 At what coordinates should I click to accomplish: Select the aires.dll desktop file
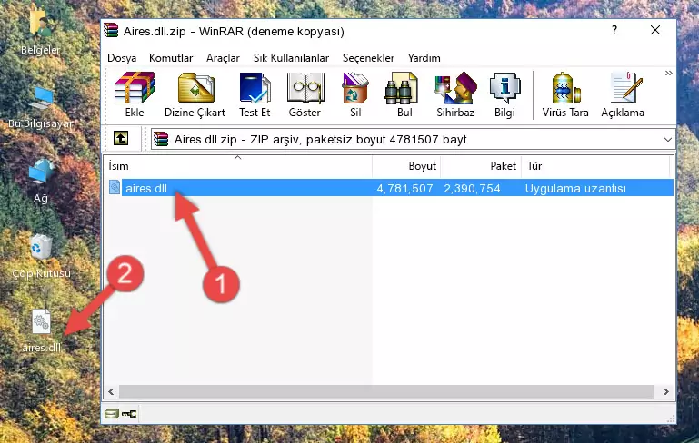pyautogui.click(x=41, y=330)
